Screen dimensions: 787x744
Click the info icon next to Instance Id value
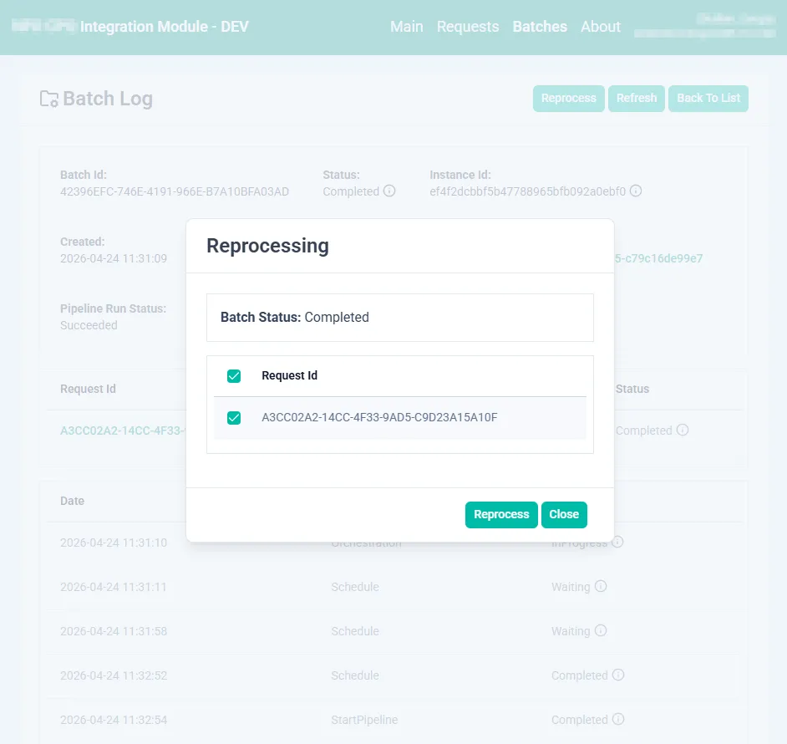(x=636, y=191)
